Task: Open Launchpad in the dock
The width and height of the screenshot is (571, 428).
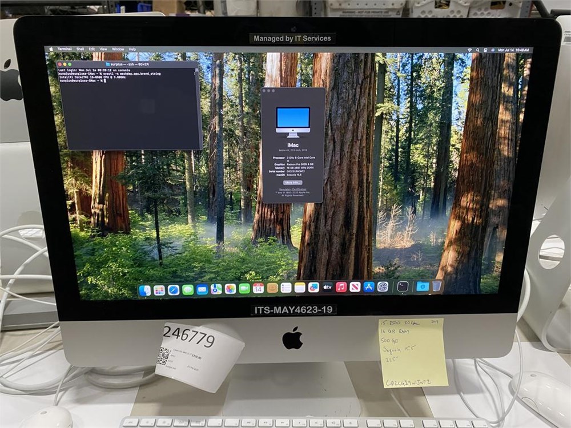Action: click(x=159, y=290)
